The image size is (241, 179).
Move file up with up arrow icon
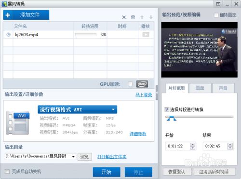[142, 17]
